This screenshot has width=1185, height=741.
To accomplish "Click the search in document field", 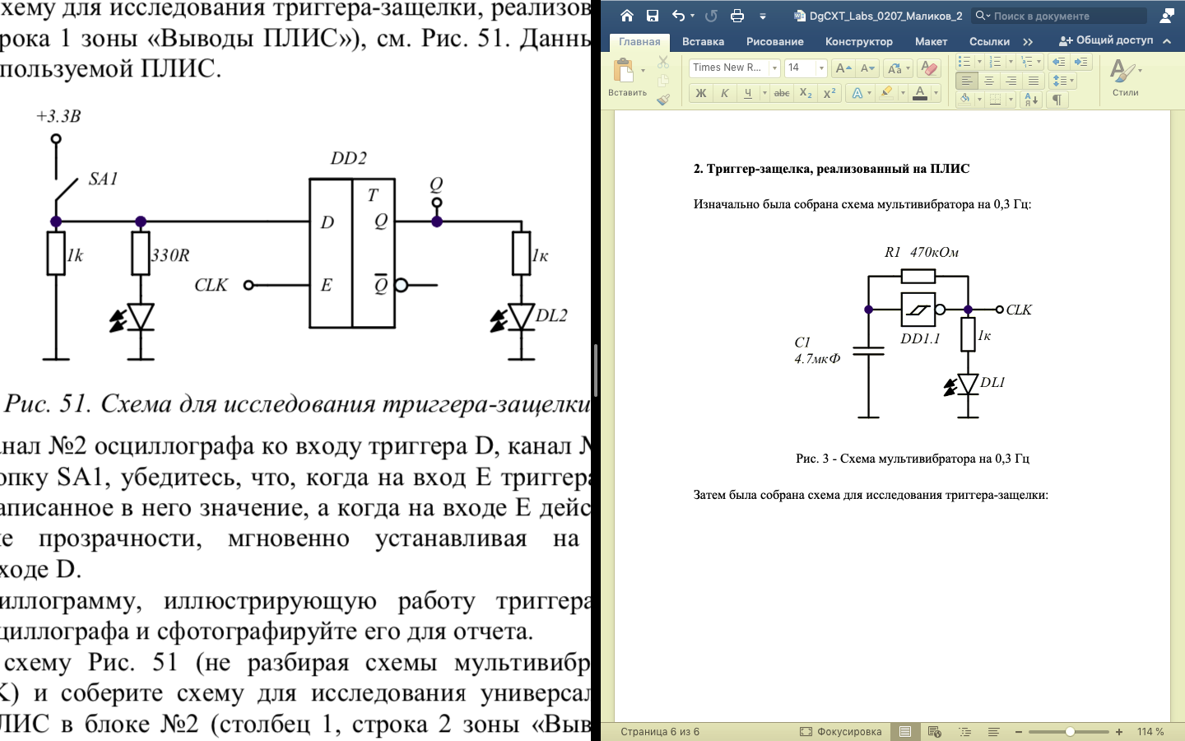I will point(1059,16).
